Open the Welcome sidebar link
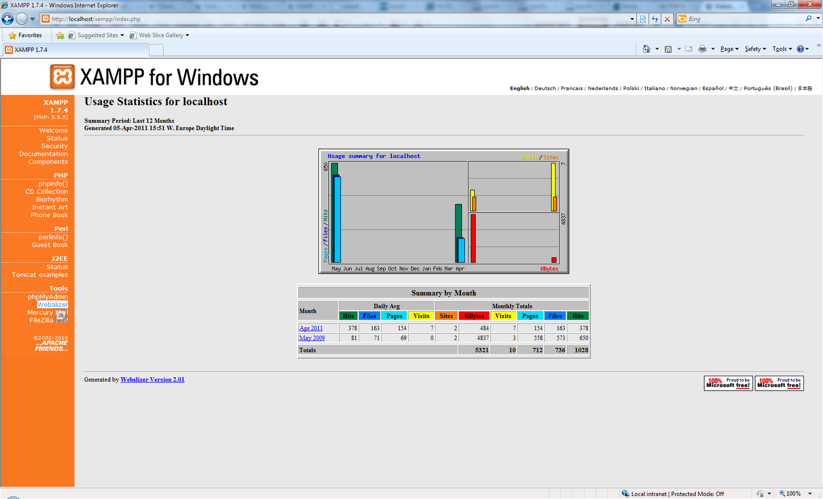This screenshot has width=823, height=499. click(53, 131)
